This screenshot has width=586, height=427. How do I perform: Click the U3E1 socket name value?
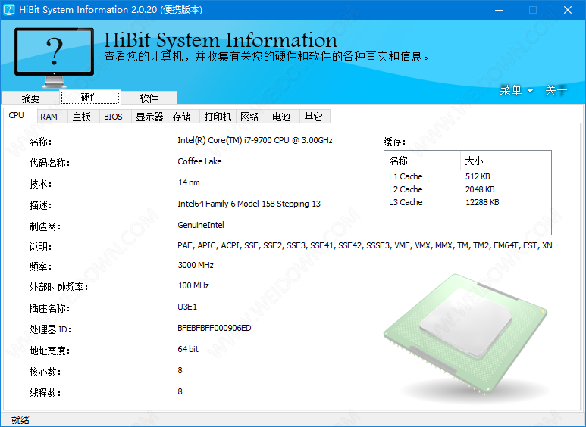click(187, 307)
